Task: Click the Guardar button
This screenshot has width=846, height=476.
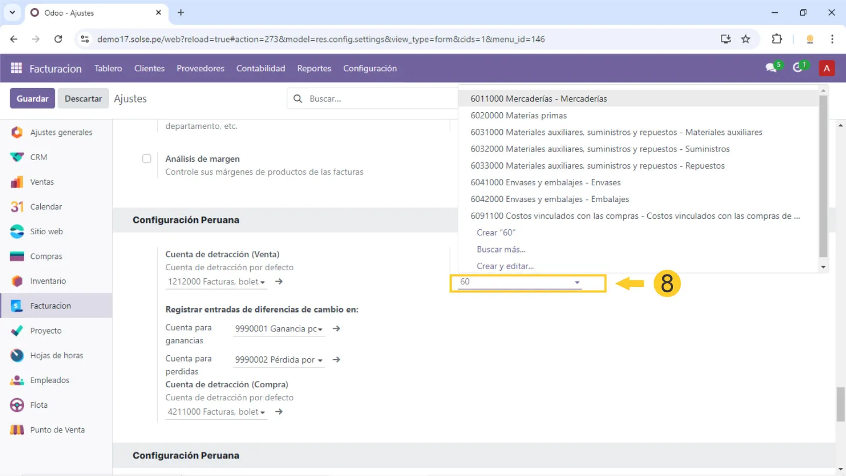Action: pos(32,99)
